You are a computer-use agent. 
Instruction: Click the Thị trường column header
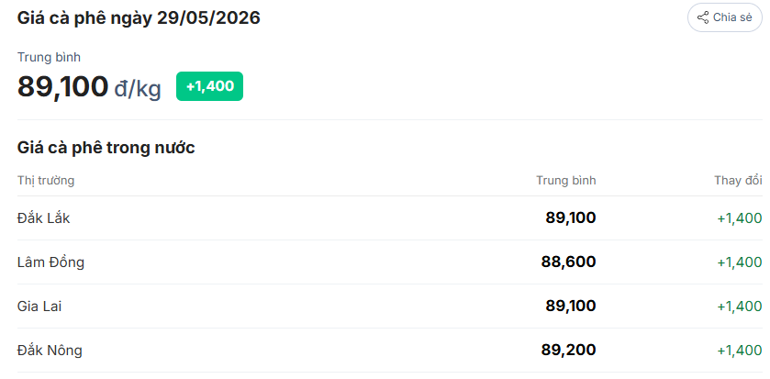tap(46, 181)
